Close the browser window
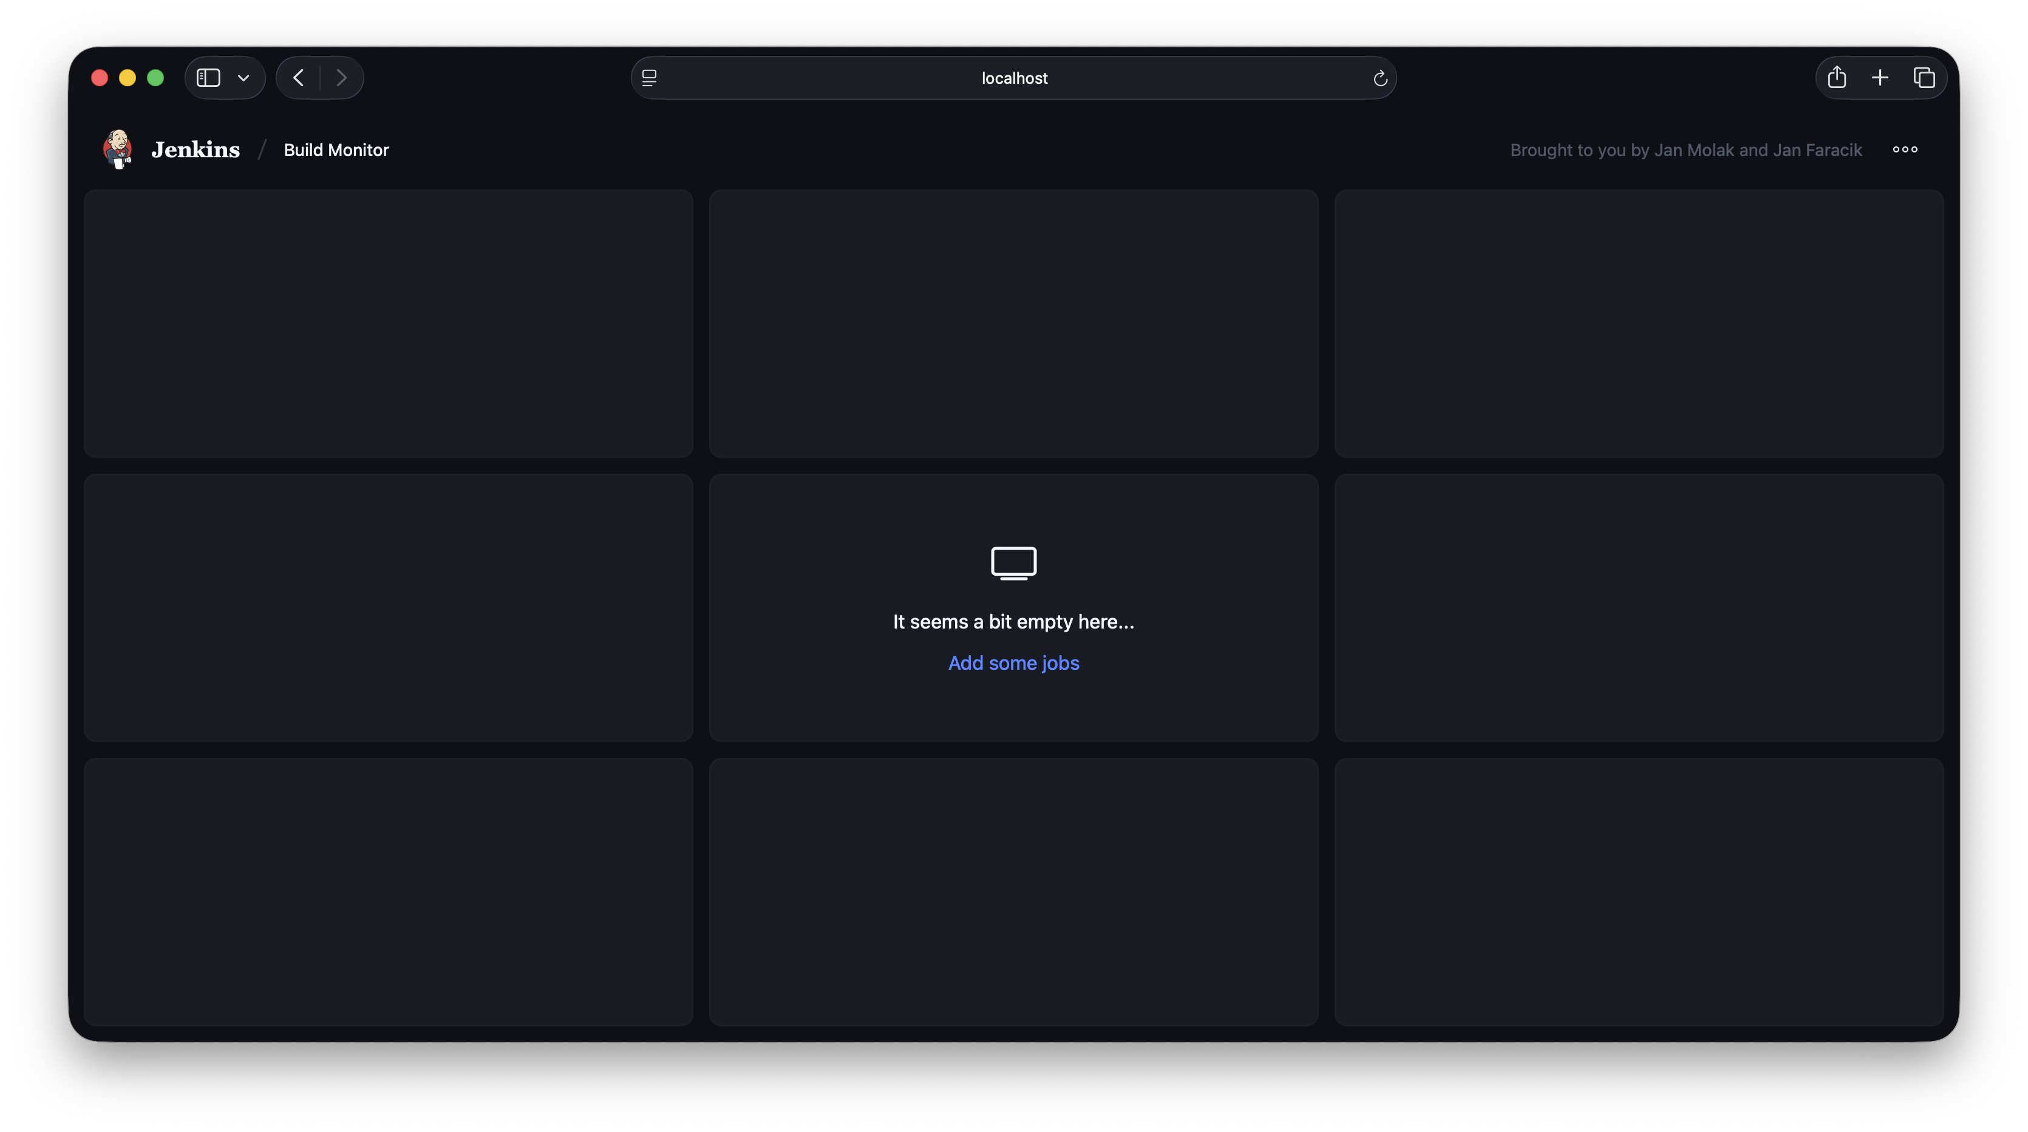 pos(99,78)
